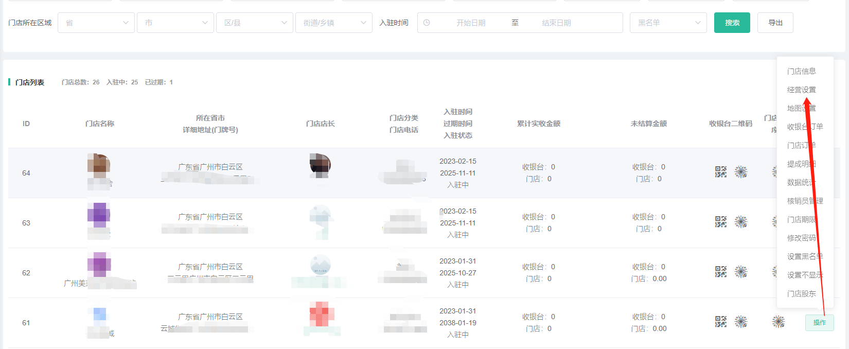Choose 门店信息 in the action menu
Image resolution: width=849 pixels, height=349 pixels.
[x=801, y=71]
